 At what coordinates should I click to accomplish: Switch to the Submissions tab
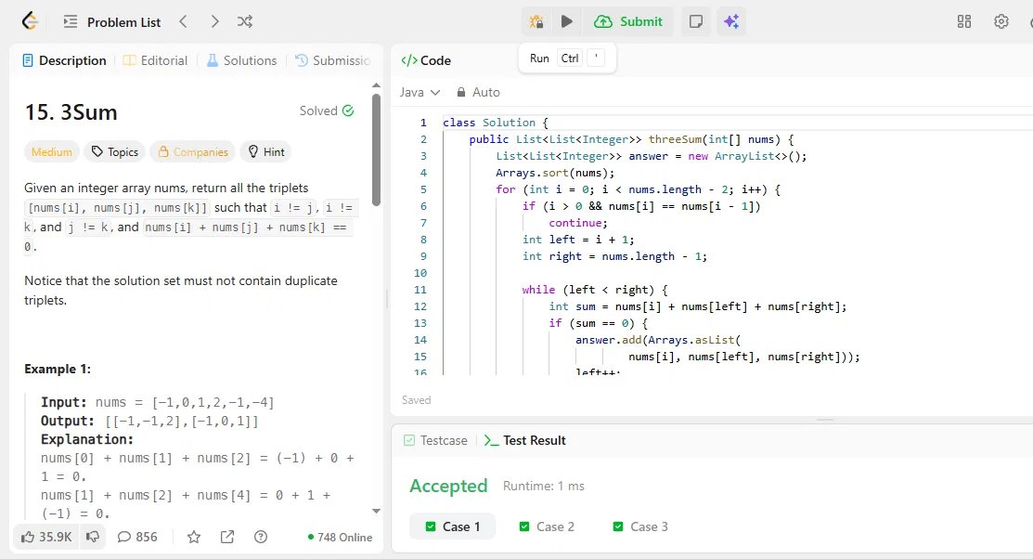(x=332, y=60)
